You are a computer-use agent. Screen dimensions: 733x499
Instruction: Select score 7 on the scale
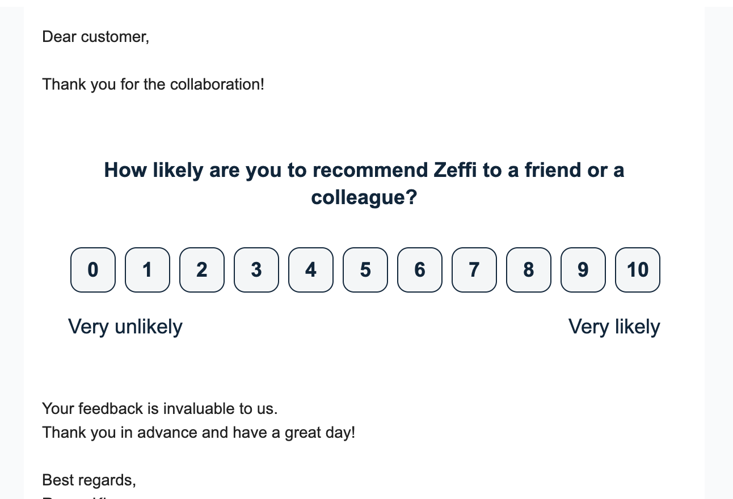pyautogui.click(x=474, y=270)
